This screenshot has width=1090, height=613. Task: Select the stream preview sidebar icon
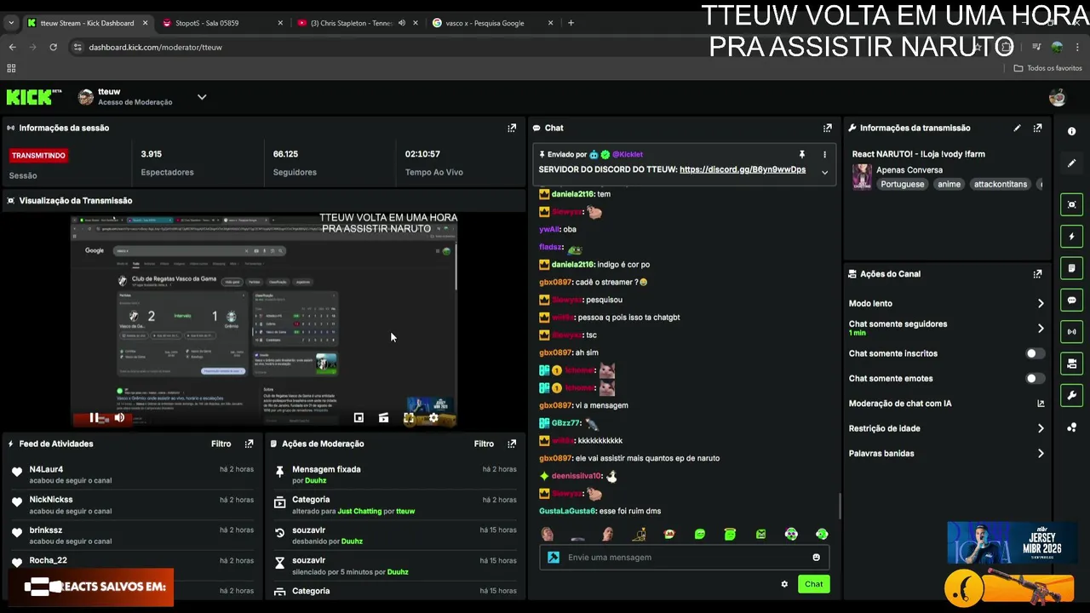1071,204
